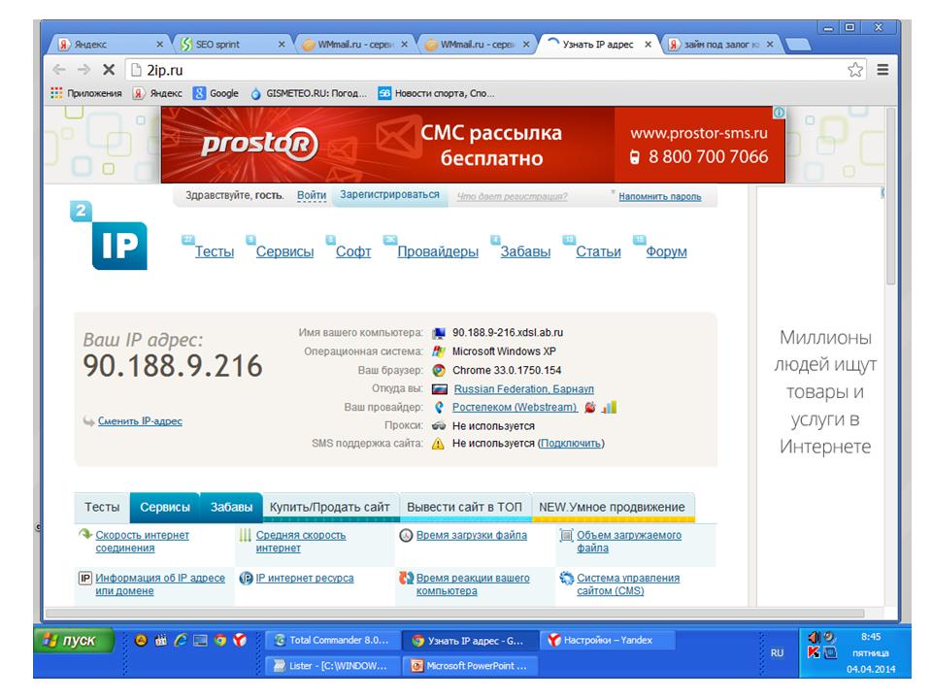Open the Сервисы top navigation link
The height and width of the screenshot is (699, 932).
284,251
